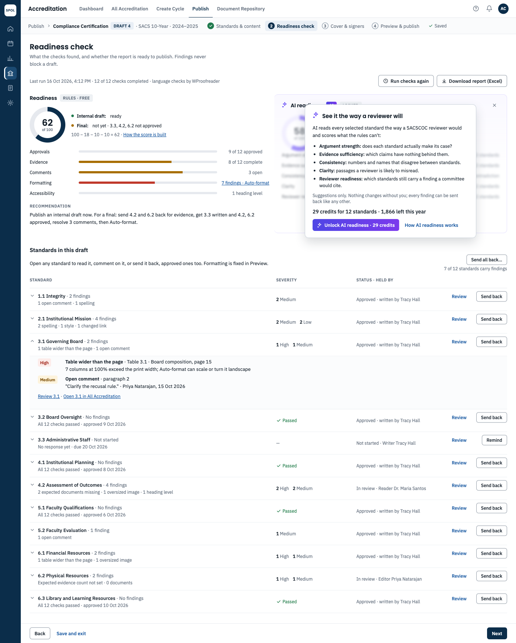Open the AC user avatar menu
Image resolution: width=516 pixels, height=643 pixels.
(503, 9)
